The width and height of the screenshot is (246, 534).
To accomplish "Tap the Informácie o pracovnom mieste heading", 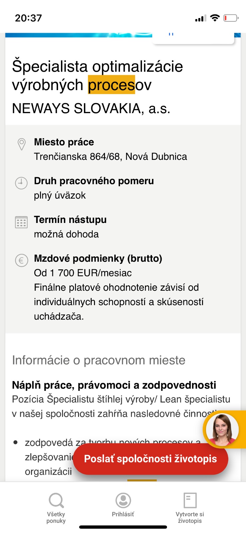I will point(99,360).
